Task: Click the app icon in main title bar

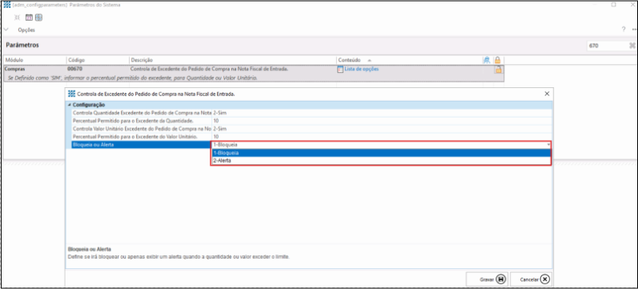Action: pyautogui.click(x=7, y=5)
